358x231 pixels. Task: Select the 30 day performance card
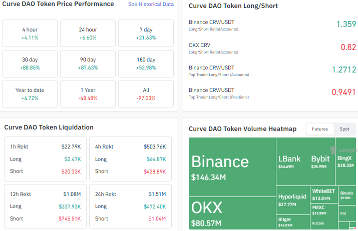click(x=30, y=63)
